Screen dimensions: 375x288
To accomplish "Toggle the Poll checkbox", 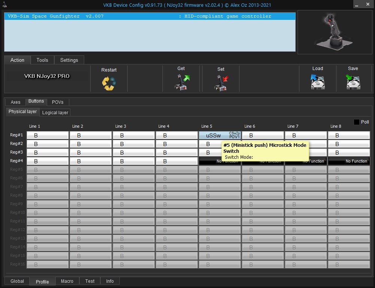I will (356, 122).
